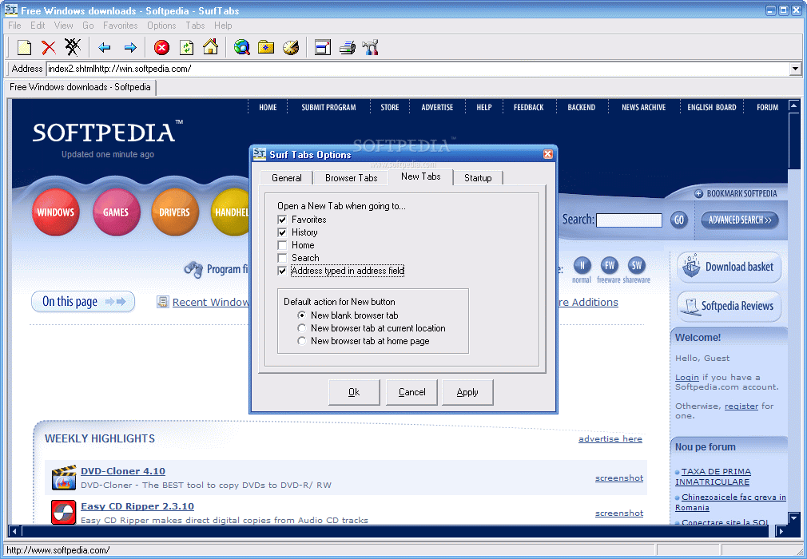
Task: Click the Ok button in options dialog
Action: coord(354,392)
